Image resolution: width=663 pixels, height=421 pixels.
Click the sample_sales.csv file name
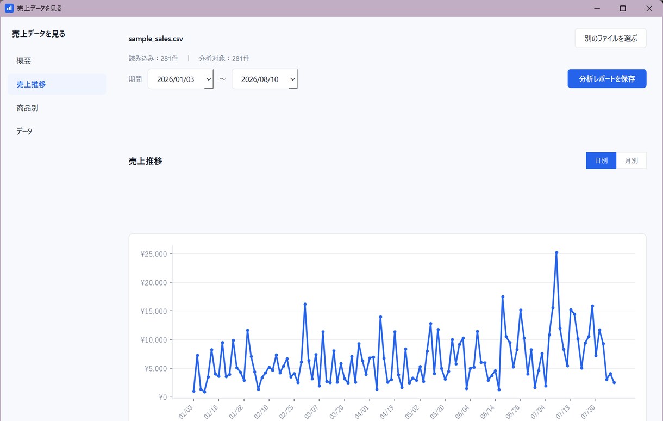pyautogui.click(x=155, y=39)
